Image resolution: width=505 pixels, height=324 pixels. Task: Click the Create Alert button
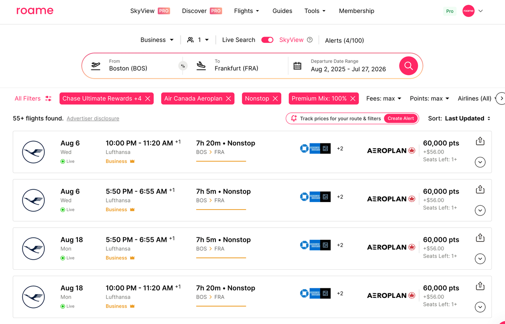401,119
